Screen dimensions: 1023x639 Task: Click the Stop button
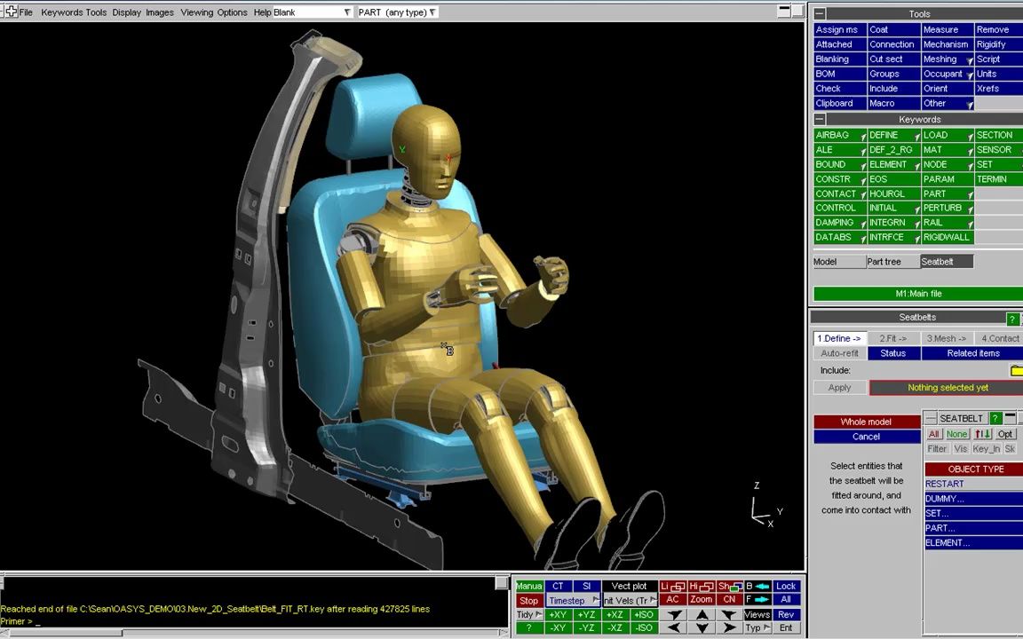[x=529, y=601]
